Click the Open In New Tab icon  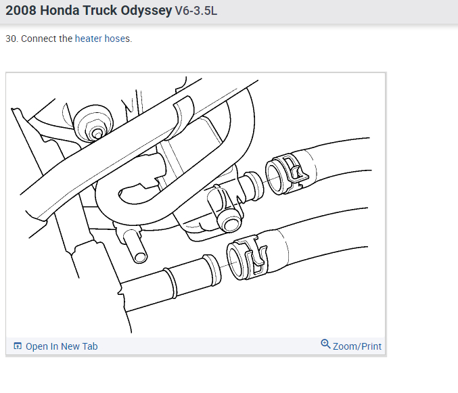click(18, 346)
